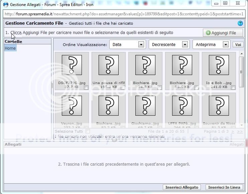Click the UFFA PAPà..jpg thumbnail image
This screenshot has height=194, width=248.
(182, 106)
